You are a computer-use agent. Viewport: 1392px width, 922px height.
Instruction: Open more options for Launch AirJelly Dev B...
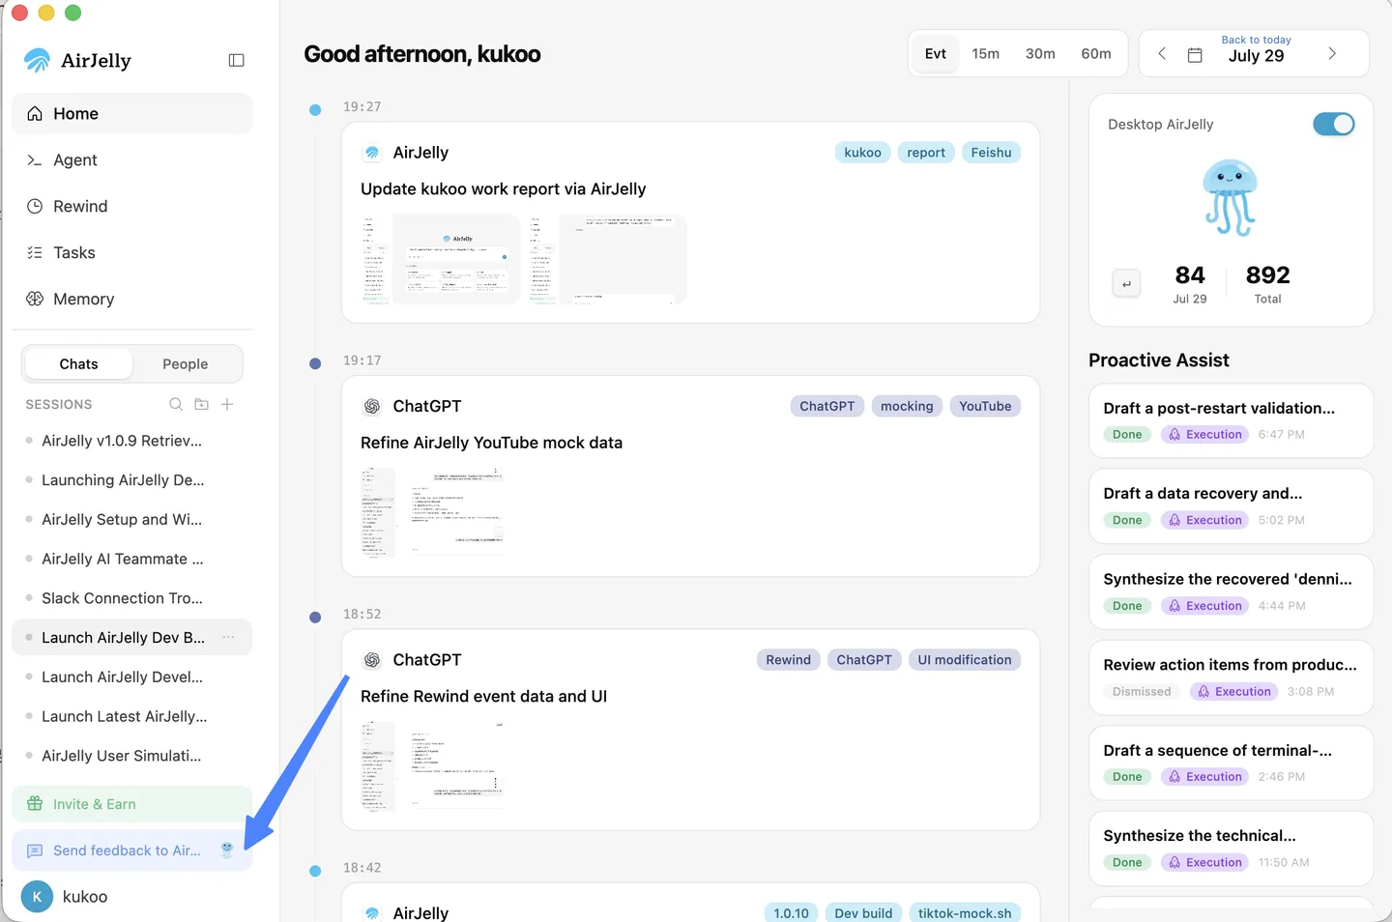coord(228,637)
